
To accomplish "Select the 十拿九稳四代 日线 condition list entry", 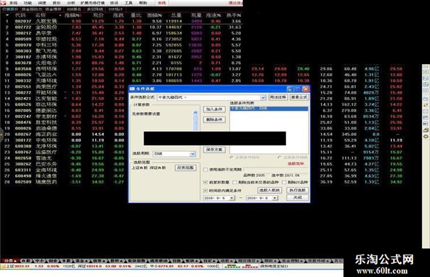I will tap(269, 109).
